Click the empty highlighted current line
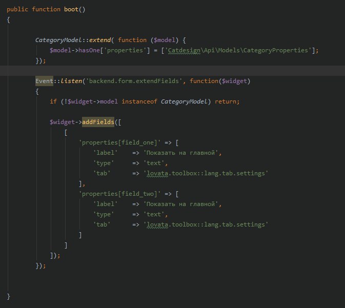345x308 pixels. 172,71
